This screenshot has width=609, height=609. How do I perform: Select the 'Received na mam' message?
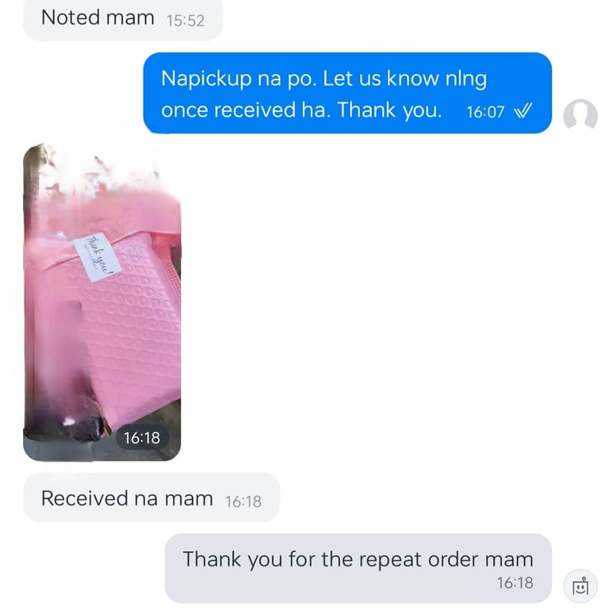point(151,497)
